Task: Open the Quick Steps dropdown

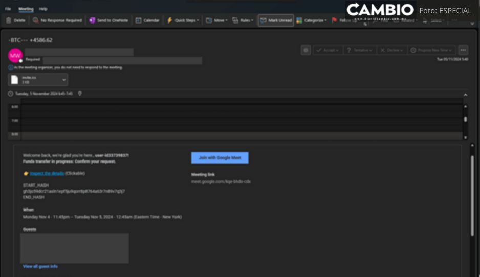Action: pyautogui.click(x=183, y=20)
